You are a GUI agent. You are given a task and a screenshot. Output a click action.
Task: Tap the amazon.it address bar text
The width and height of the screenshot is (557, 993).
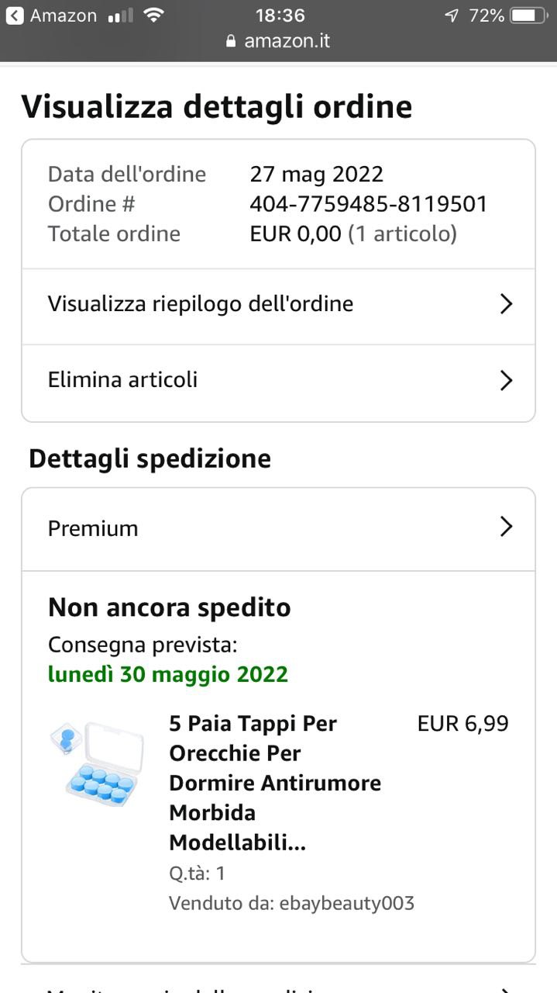287,41
